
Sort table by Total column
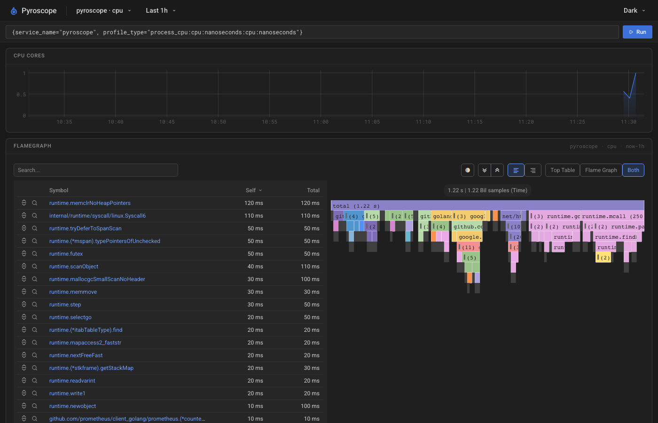(313, 190)
